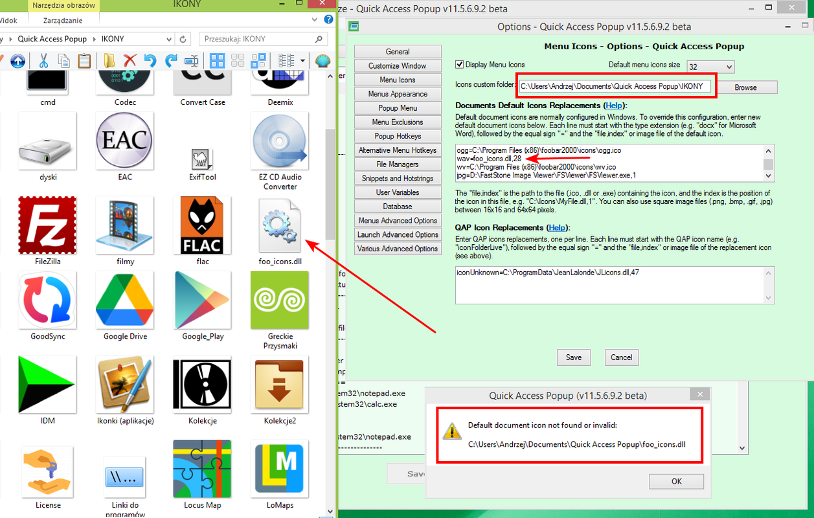Open the Narzędzia obrazów contextual tab
814x518 pixels.
pos(63,6)
